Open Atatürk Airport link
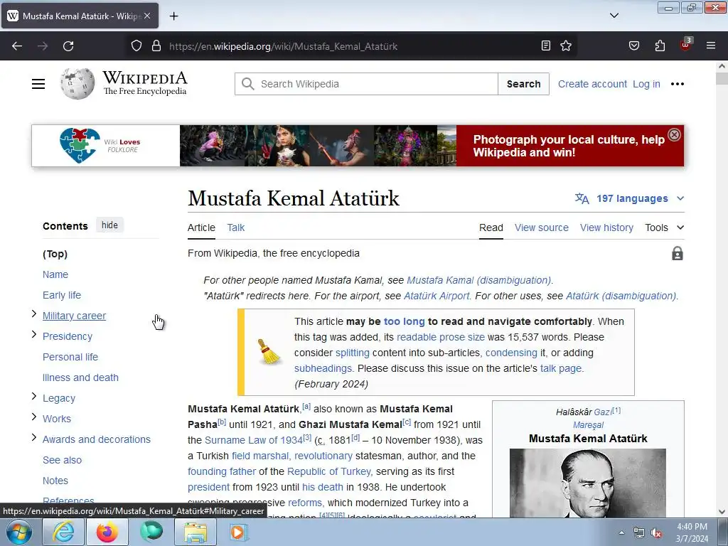This screenshot has height=546, width=728. (x=437, y=296)
